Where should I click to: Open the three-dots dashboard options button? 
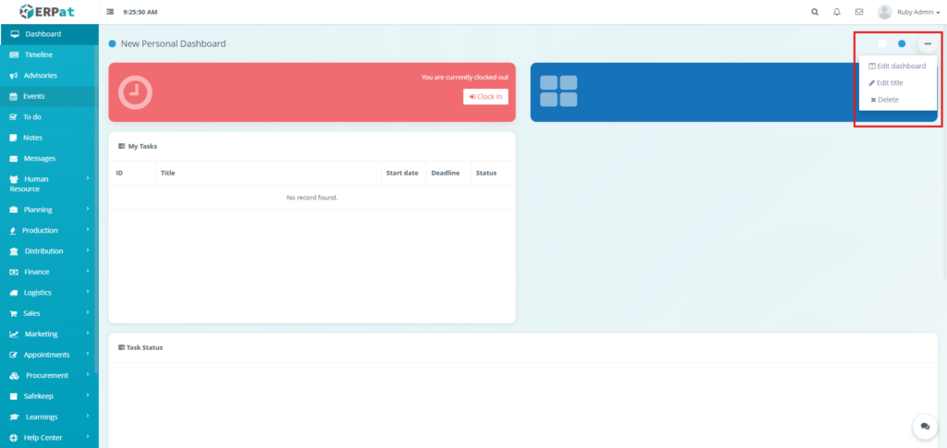click(x=928, y=43)
